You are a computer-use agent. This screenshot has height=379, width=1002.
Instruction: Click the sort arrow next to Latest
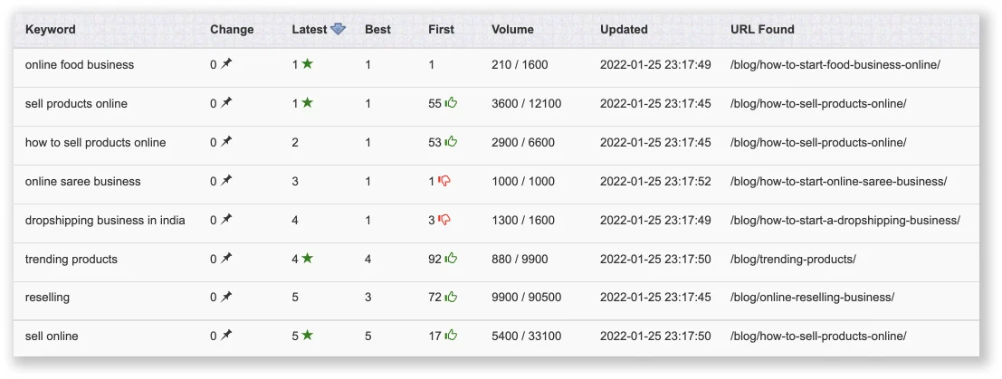pos(338,29)
